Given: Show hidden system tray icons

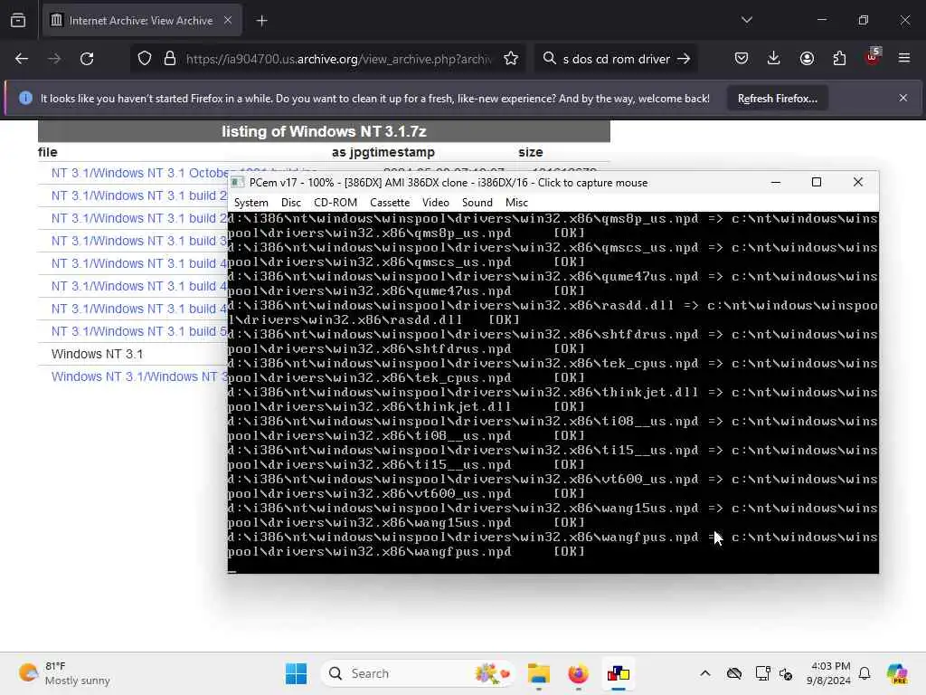Looking at the screenshot, I should 705,673.
